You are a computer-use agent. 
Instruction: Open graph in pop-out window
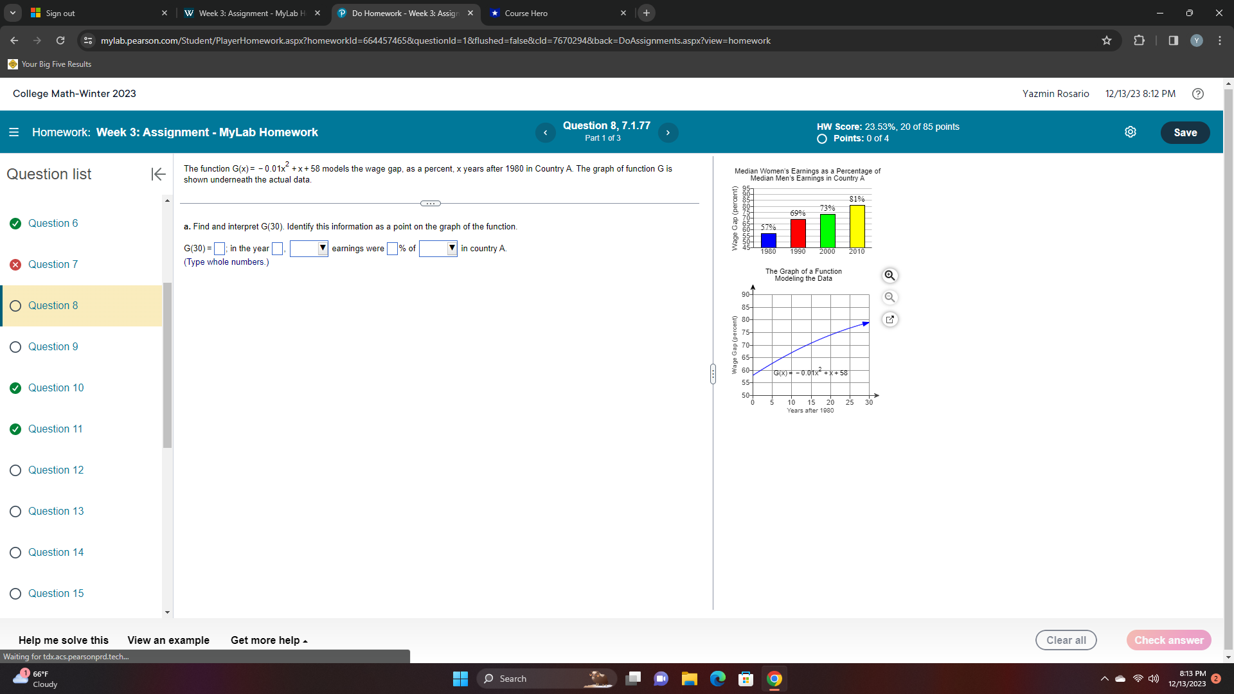890,319
